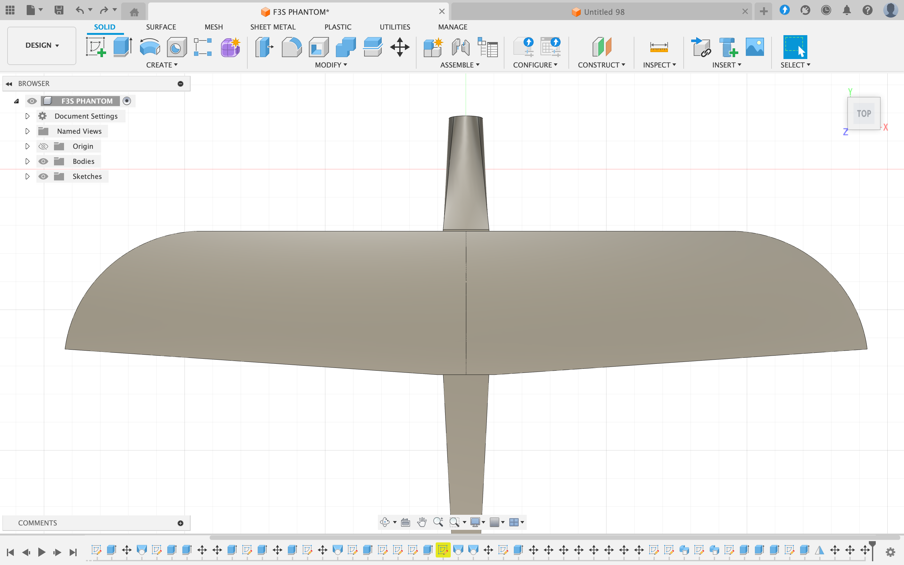Open the Create Form tool
This screenshot has height=565, width=904.
click(230, 47)
